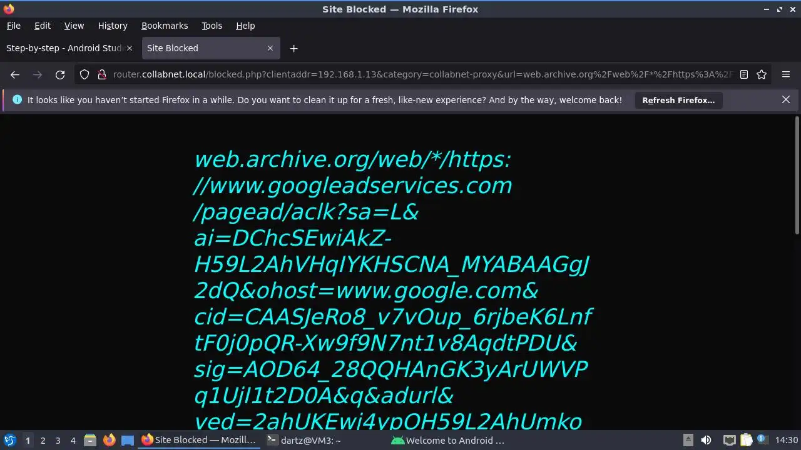Activate Site Blocked Mozilla taskbar entry
Viewport: 801px width, 450px height.
(199, 440)
